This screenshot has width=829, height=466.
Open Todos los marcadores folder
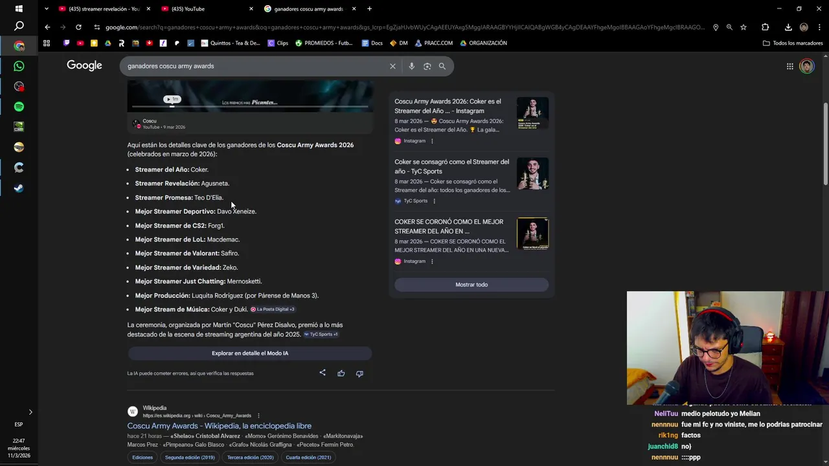(x=793, y=43)
